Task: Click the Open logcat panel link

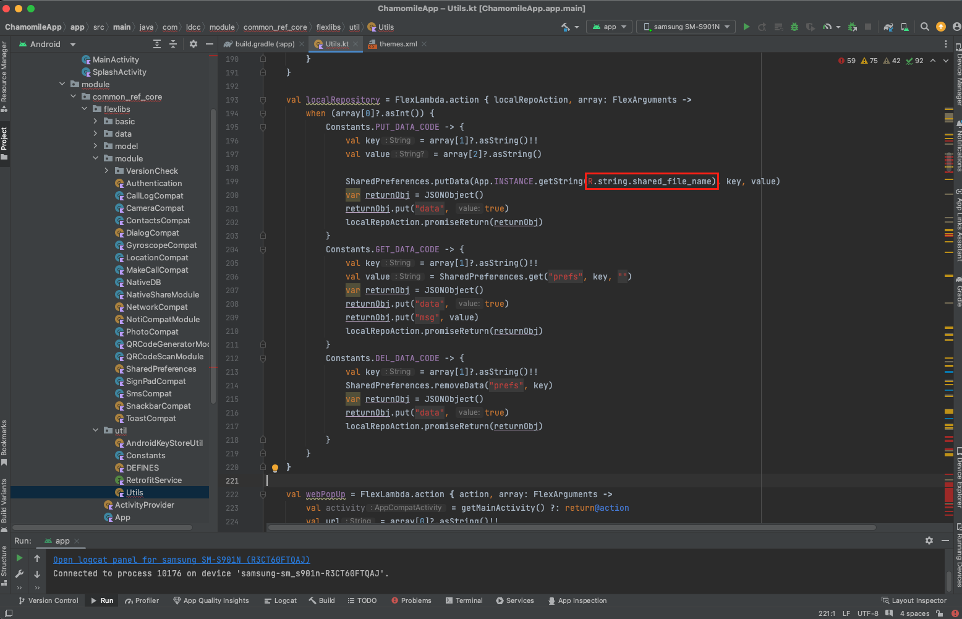Action: [x=181, y=560]
